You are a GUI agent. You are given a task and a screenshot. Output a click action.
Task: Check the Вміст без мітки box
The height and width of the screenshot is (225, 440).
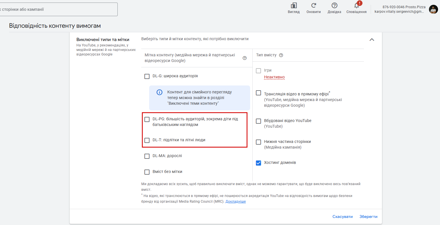click(147, 172)
